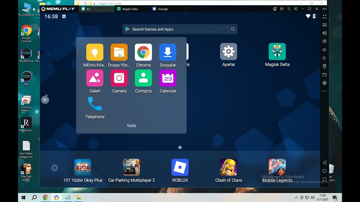Open Play Red Alert 2 shortcut
This screenshot has height=202, width=360.
[26, 173]
